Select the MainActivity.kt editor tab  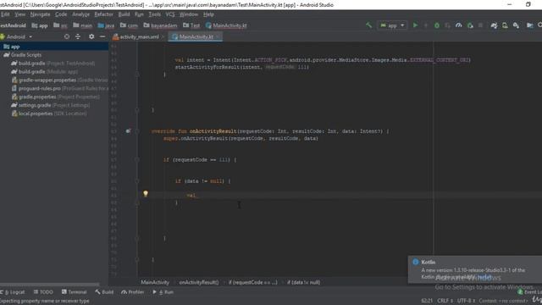point(196,36)
